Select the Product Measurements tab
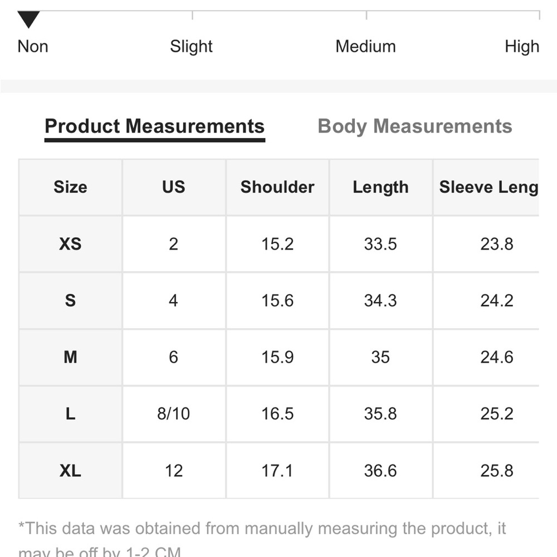The height and width of the screenshot is (557, 557). pyautogui.click(x=154, y=126)
